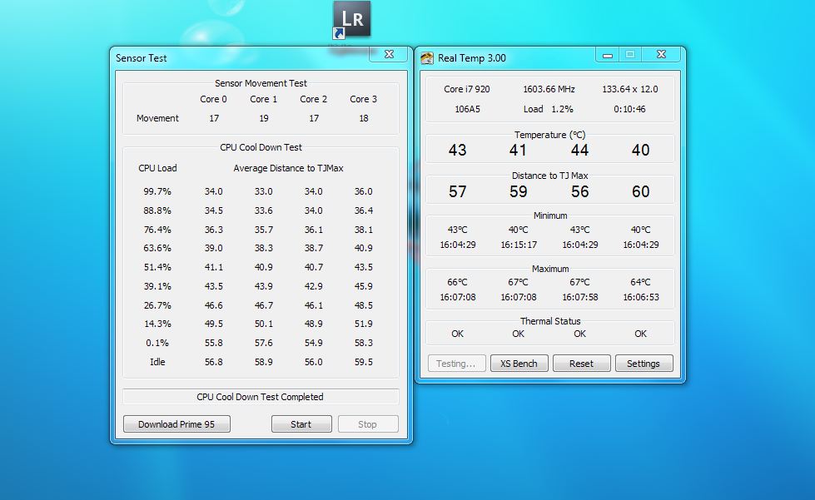Click the 'Core 3' column header

(x=363, y=99)
